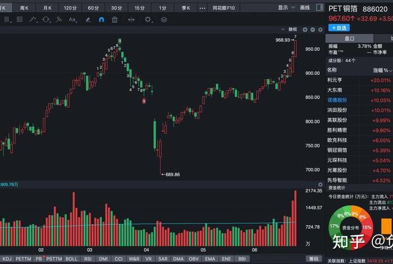Select the 盘口 panel tab

click(349, 38)
